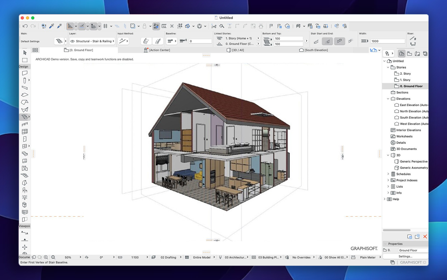Expand the Schedules tree item
Viewport: 447px width, 280px height.
[388, 174]
